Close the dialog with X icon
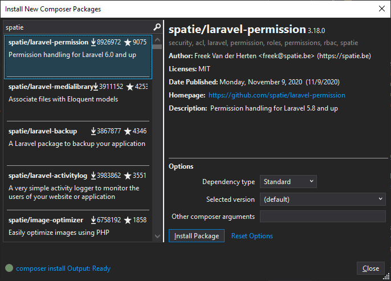Screen dimensions: 391x281 coord(381,9)
